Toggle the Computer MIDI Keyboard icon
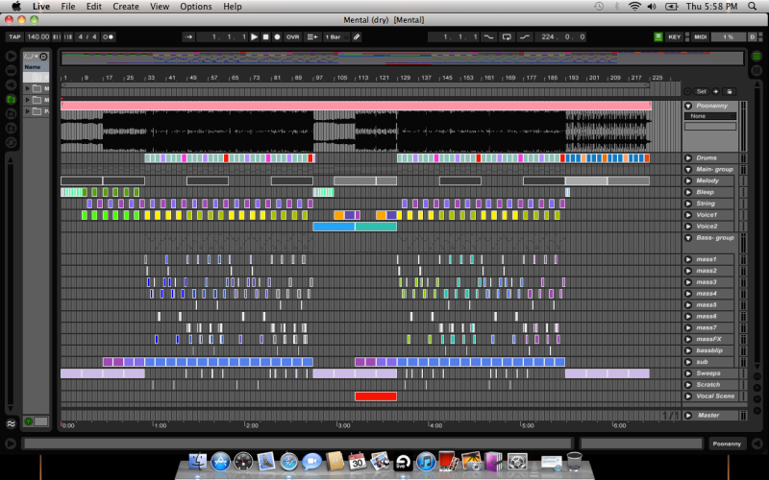 click(658, 36)
